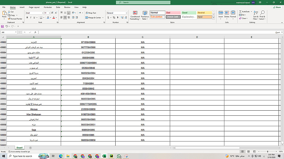
Task: Open the General number format dropdown
Action: point(126,13)
